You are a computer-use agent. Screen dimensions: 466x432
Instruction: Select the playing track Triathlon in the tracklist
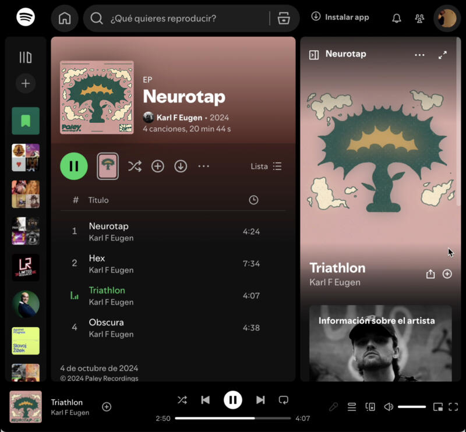[174, 296]
